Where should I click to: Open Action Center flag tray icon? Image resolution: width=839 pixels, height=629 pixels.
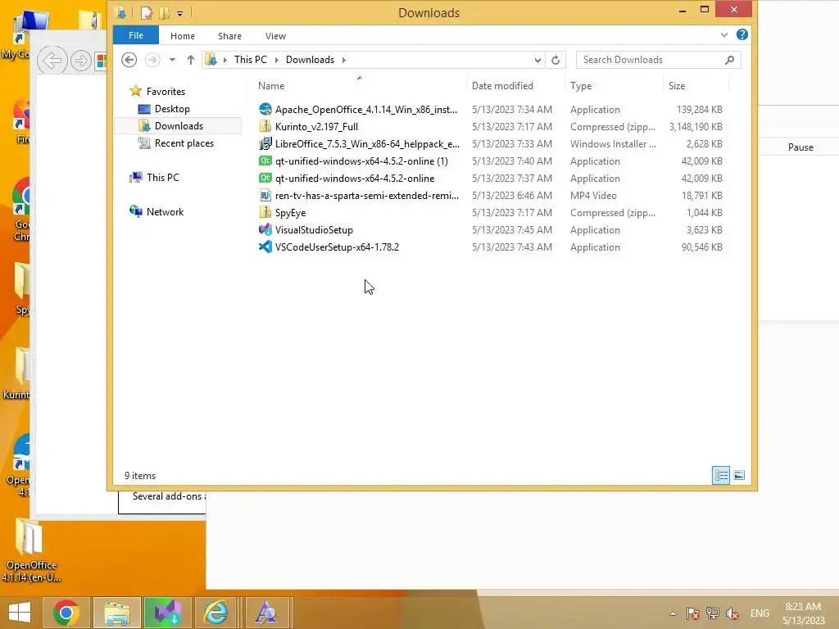(x=693, y=613)
